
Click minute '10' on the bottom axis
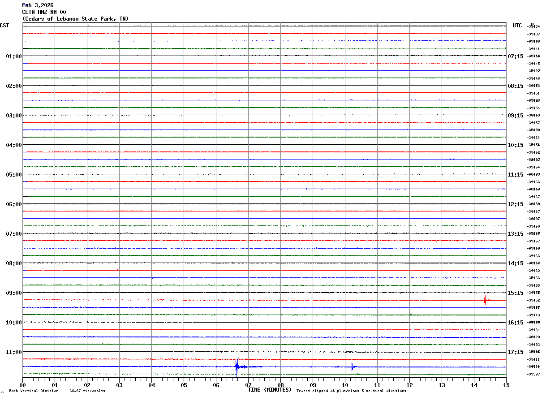[x=345, y=385]
